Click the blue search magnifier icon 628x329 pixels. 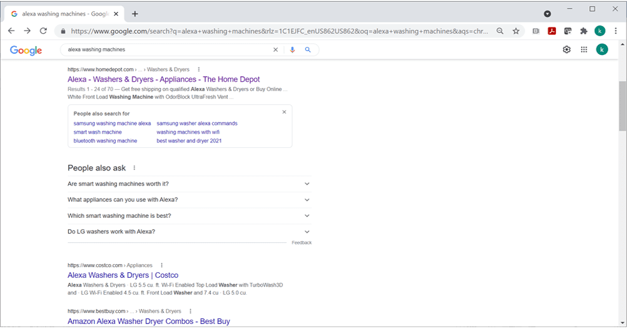coord(308,50)
